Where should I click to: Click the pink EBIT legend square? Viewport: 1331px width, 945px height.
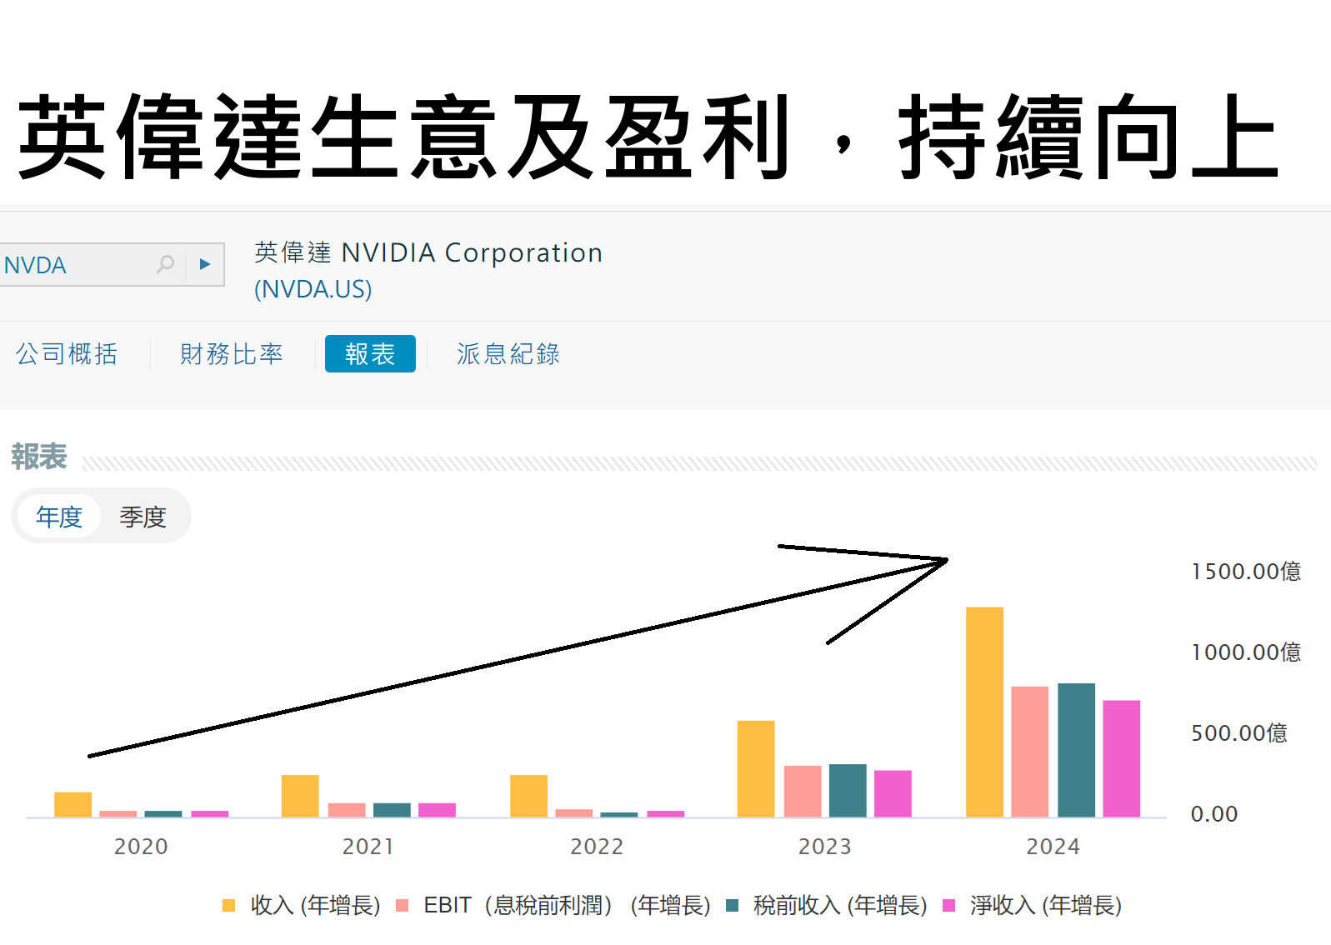pyautogui.click(x=403, y=905)
